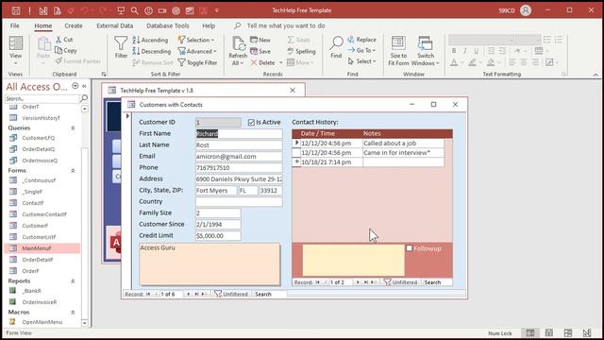Click Save in the Records group
The height and width of the screenshot is (340, 604).
[260, 51]
